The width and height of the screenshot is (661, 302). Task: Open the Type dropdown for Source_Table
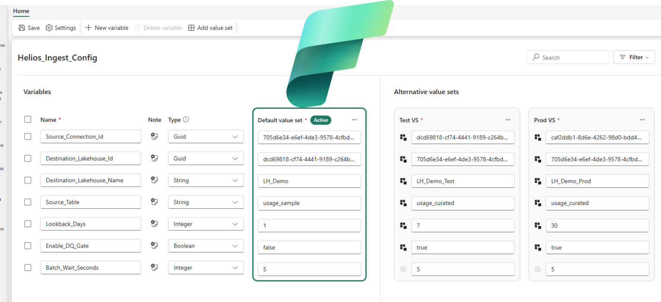click(x=206, y=202)
